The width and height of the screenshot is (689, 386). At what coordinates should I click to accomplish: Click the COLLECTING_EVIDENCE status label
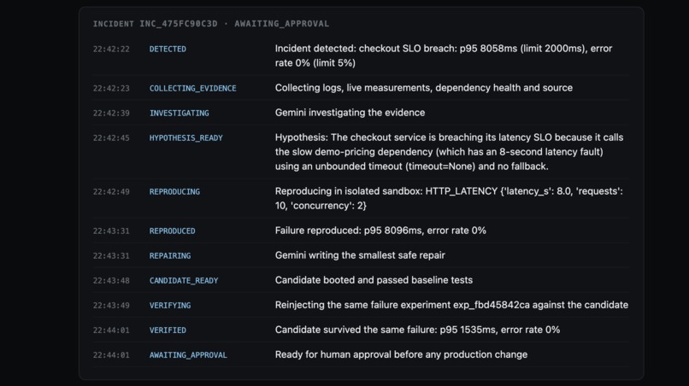coord(192,88)
